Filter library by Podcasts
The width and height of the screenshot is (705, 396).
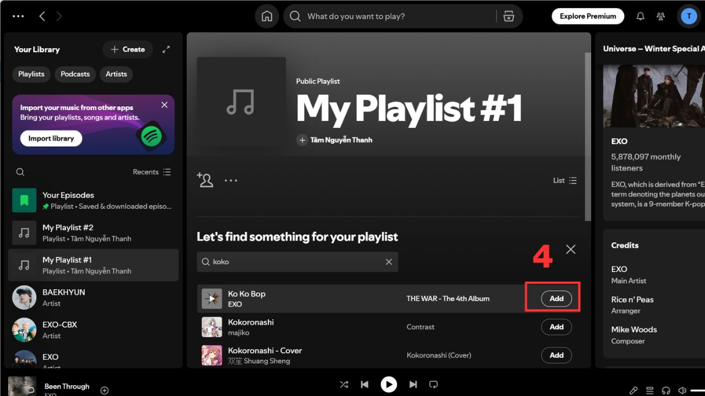click(75, 74)
